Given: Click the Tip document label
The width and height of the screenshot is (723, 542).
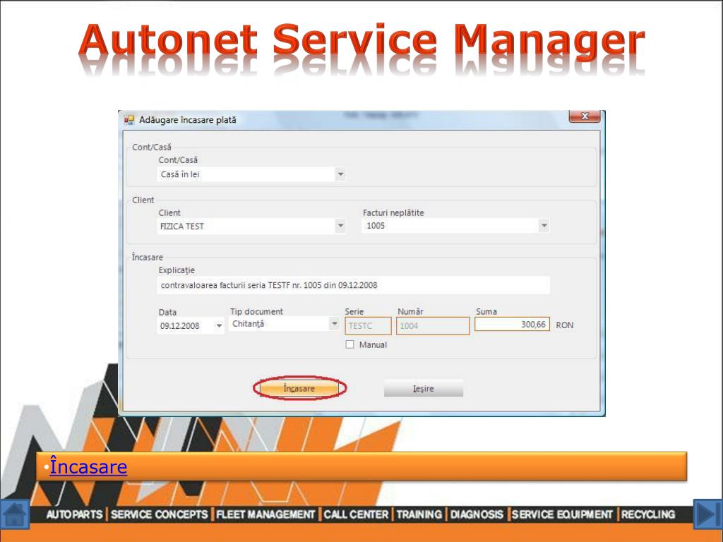Looking at the screenshot, I should [256, 311].
